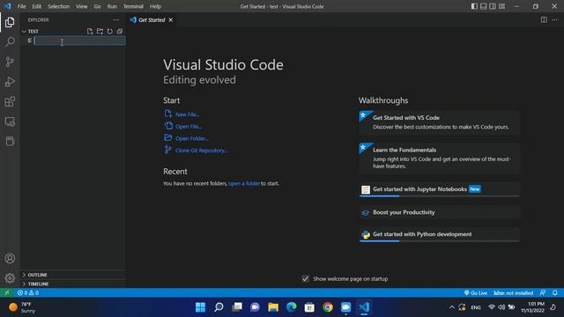
Task: Uncheck Show welcome page on startup
Action: point(306,278)
